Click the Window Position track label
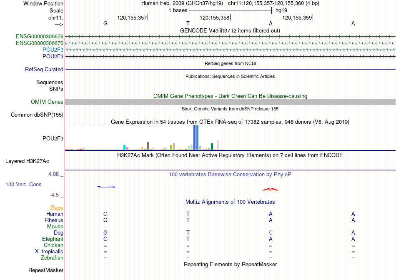The width and height of the screenshot is (396, 280). pos(43,3)
